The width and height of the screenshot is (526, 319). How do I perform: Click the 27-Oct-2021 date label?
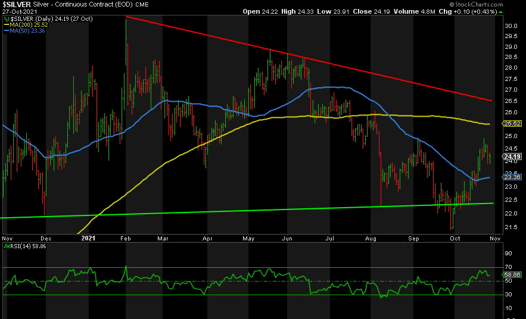17,11
